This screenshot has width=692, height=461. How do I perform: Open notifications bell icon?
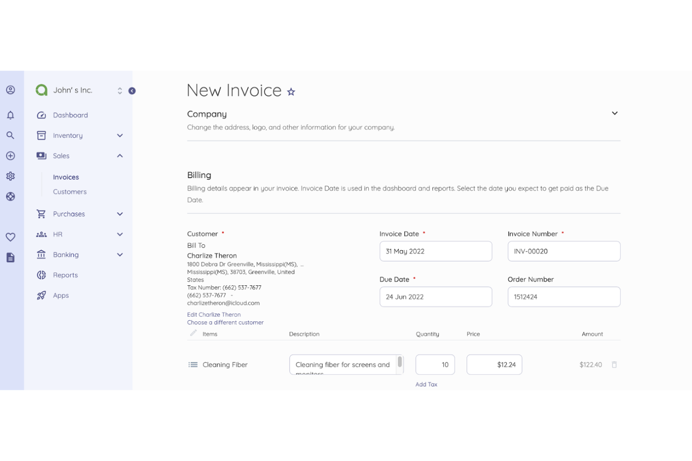10,115
